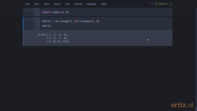Click the kernel idle status circle icon
The height and width of the screenshot is (111, 197).
point(171,4)
